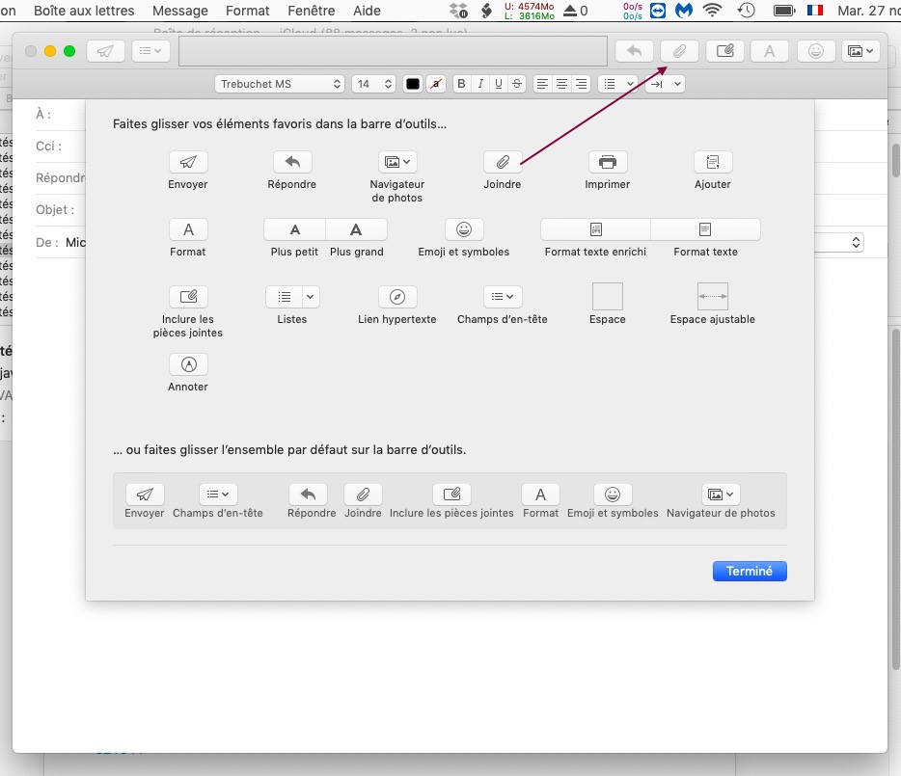Open the text background color swatch
Image resolution: width=901 pixels, height=776 pixels.
(x=436, y=84)
